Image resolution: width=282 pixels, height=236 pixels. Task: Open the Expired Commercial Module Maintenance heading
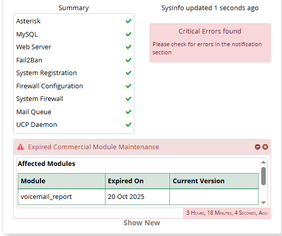coord(93,147)
